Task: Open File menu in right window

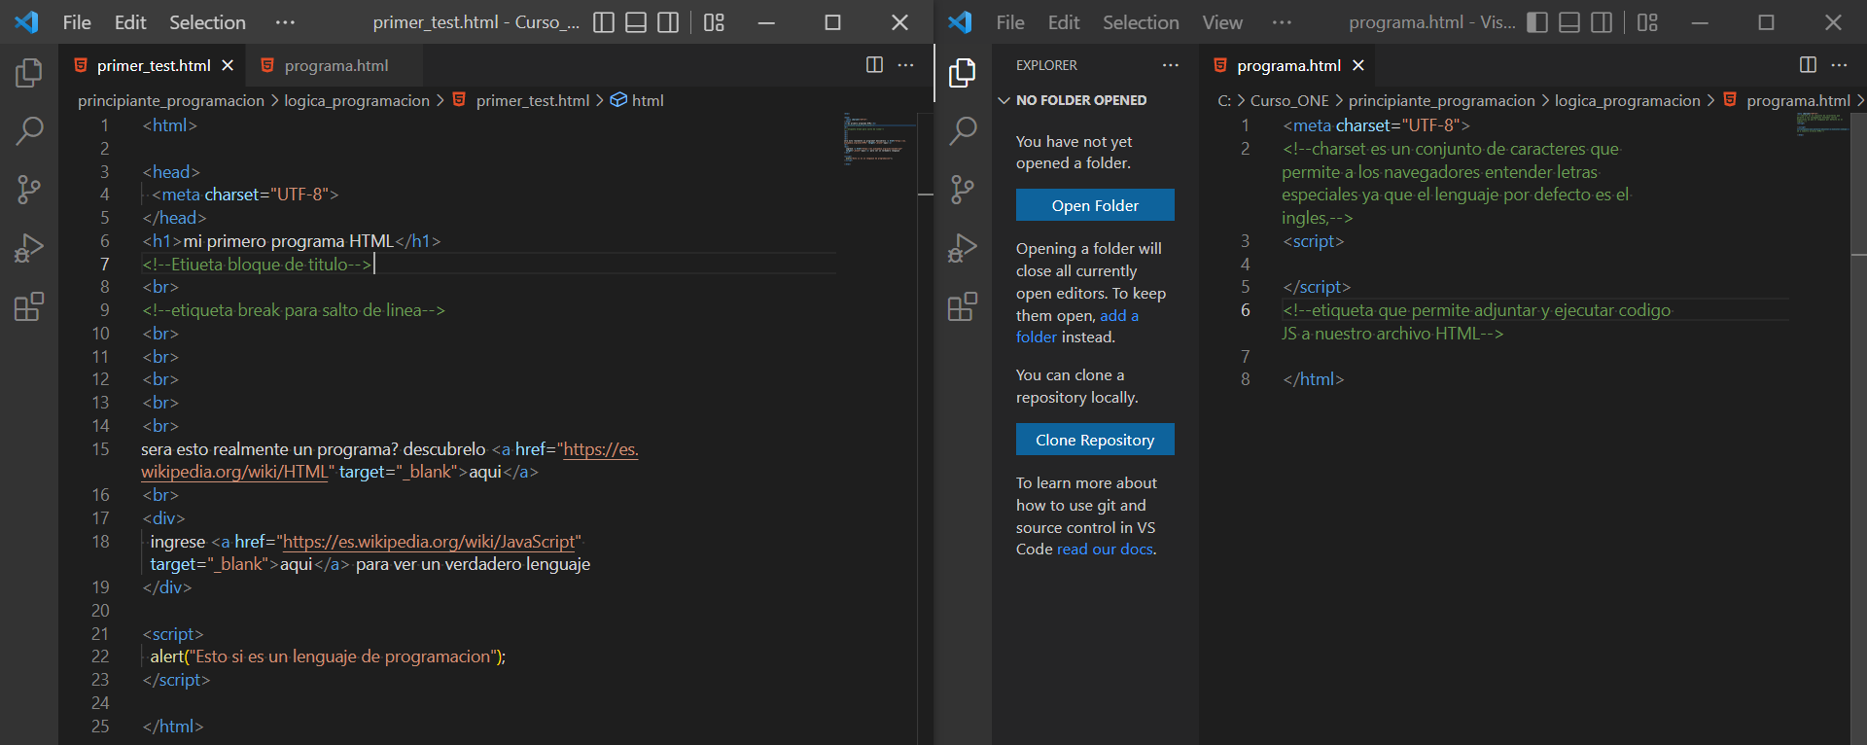Action: (x=1010, y=22)
